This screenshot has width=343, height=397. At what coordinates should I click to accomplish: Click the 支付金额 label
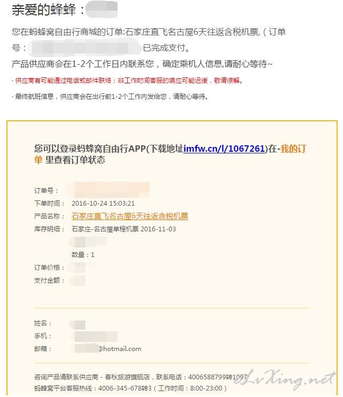point(49,281)
